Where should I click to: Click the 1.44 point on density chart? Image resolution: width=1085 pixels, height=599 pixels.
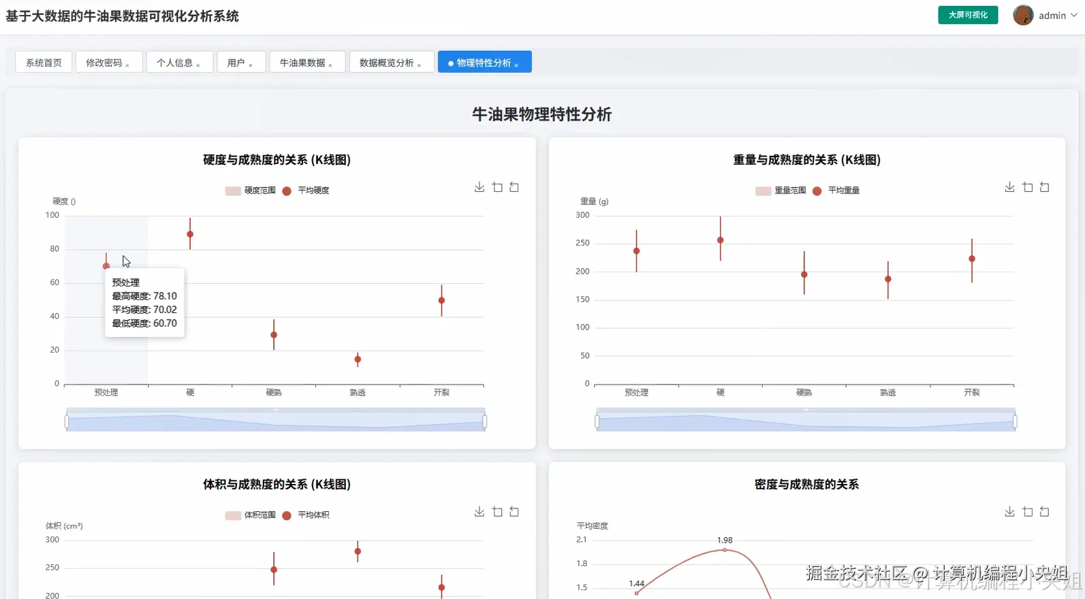click(x=637, y=593)
